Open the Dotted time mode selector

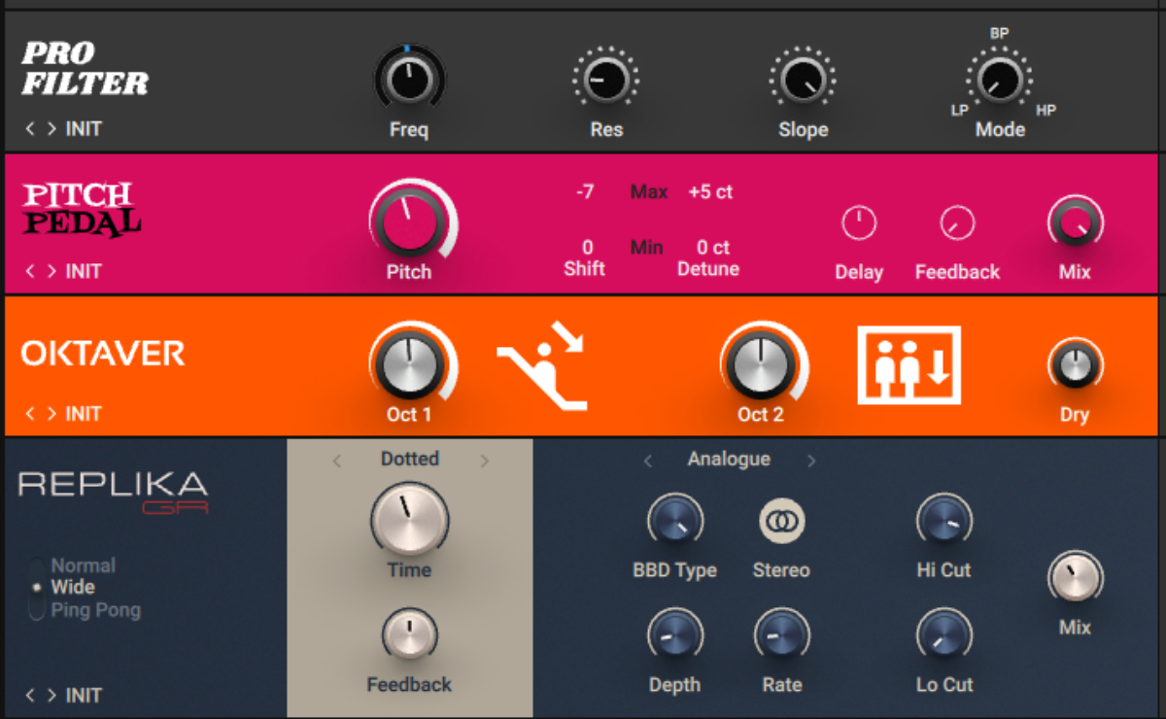(x=410, y=459)
